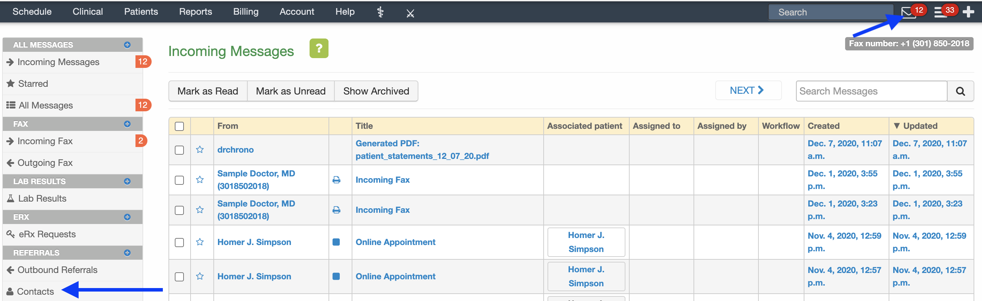The width and height of the screenshot is (982, 301).
Task: Click the Search Messages input field
Action: (x=871, y=91)
